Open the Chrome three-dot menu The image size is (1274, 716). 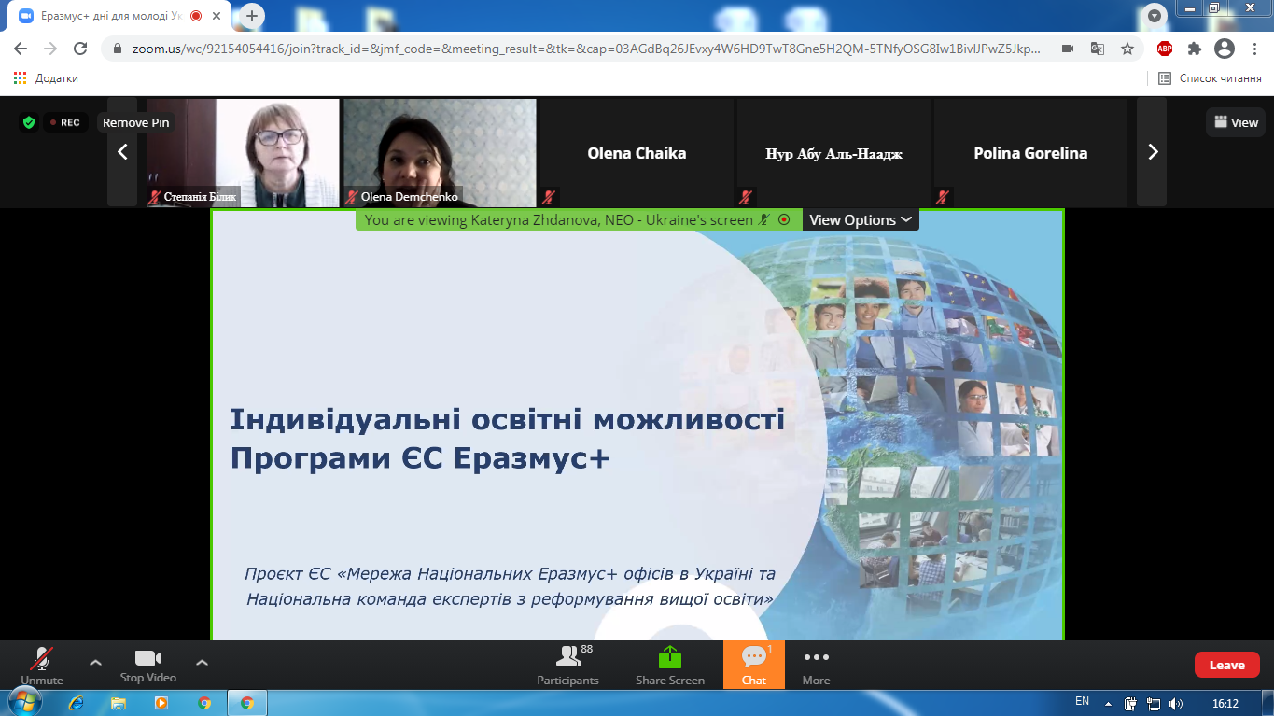point(1253,49)
